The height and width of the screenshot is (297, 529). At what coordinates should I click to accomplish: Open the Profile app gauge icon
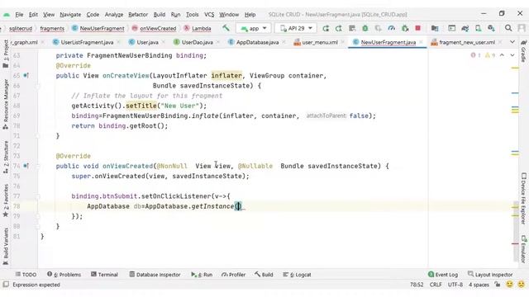click(x=391, y=28)
